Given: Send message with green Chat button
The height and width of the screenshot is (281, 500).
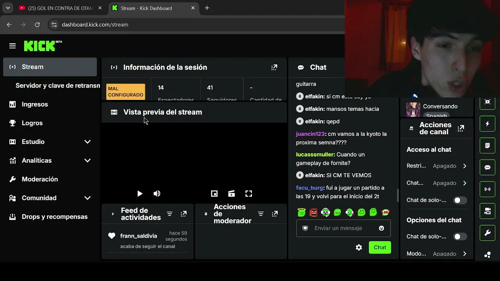Looking at the screenshot, I should (x=380, y=247).
